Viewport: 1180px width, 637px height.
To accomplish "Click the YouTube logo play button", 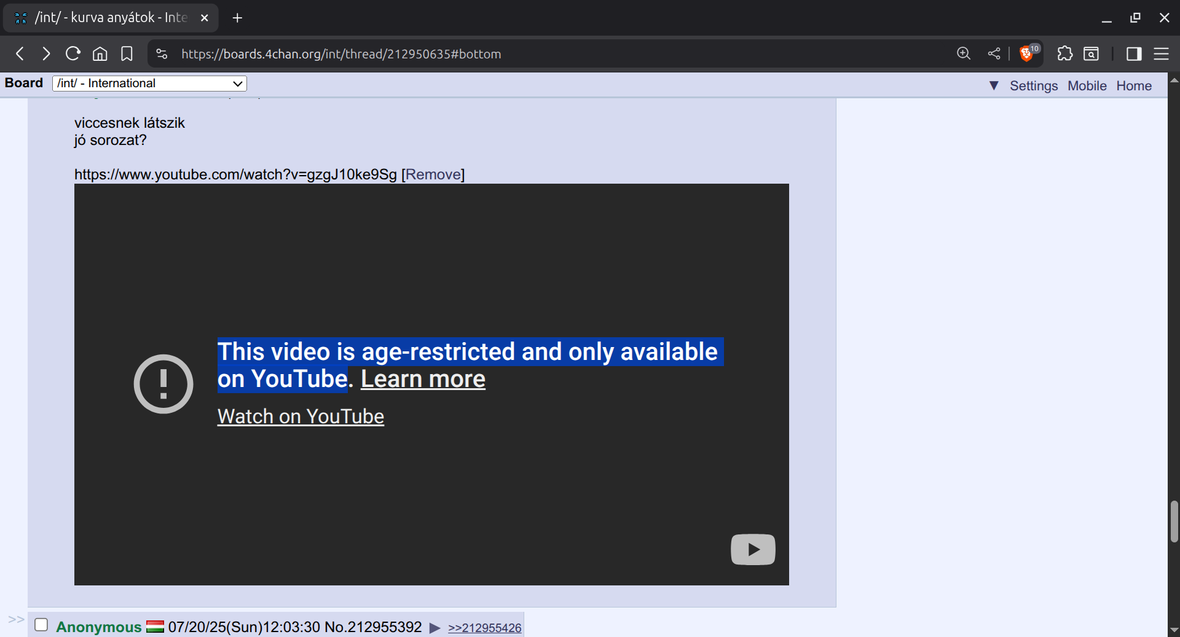I will tap(753, 549).
